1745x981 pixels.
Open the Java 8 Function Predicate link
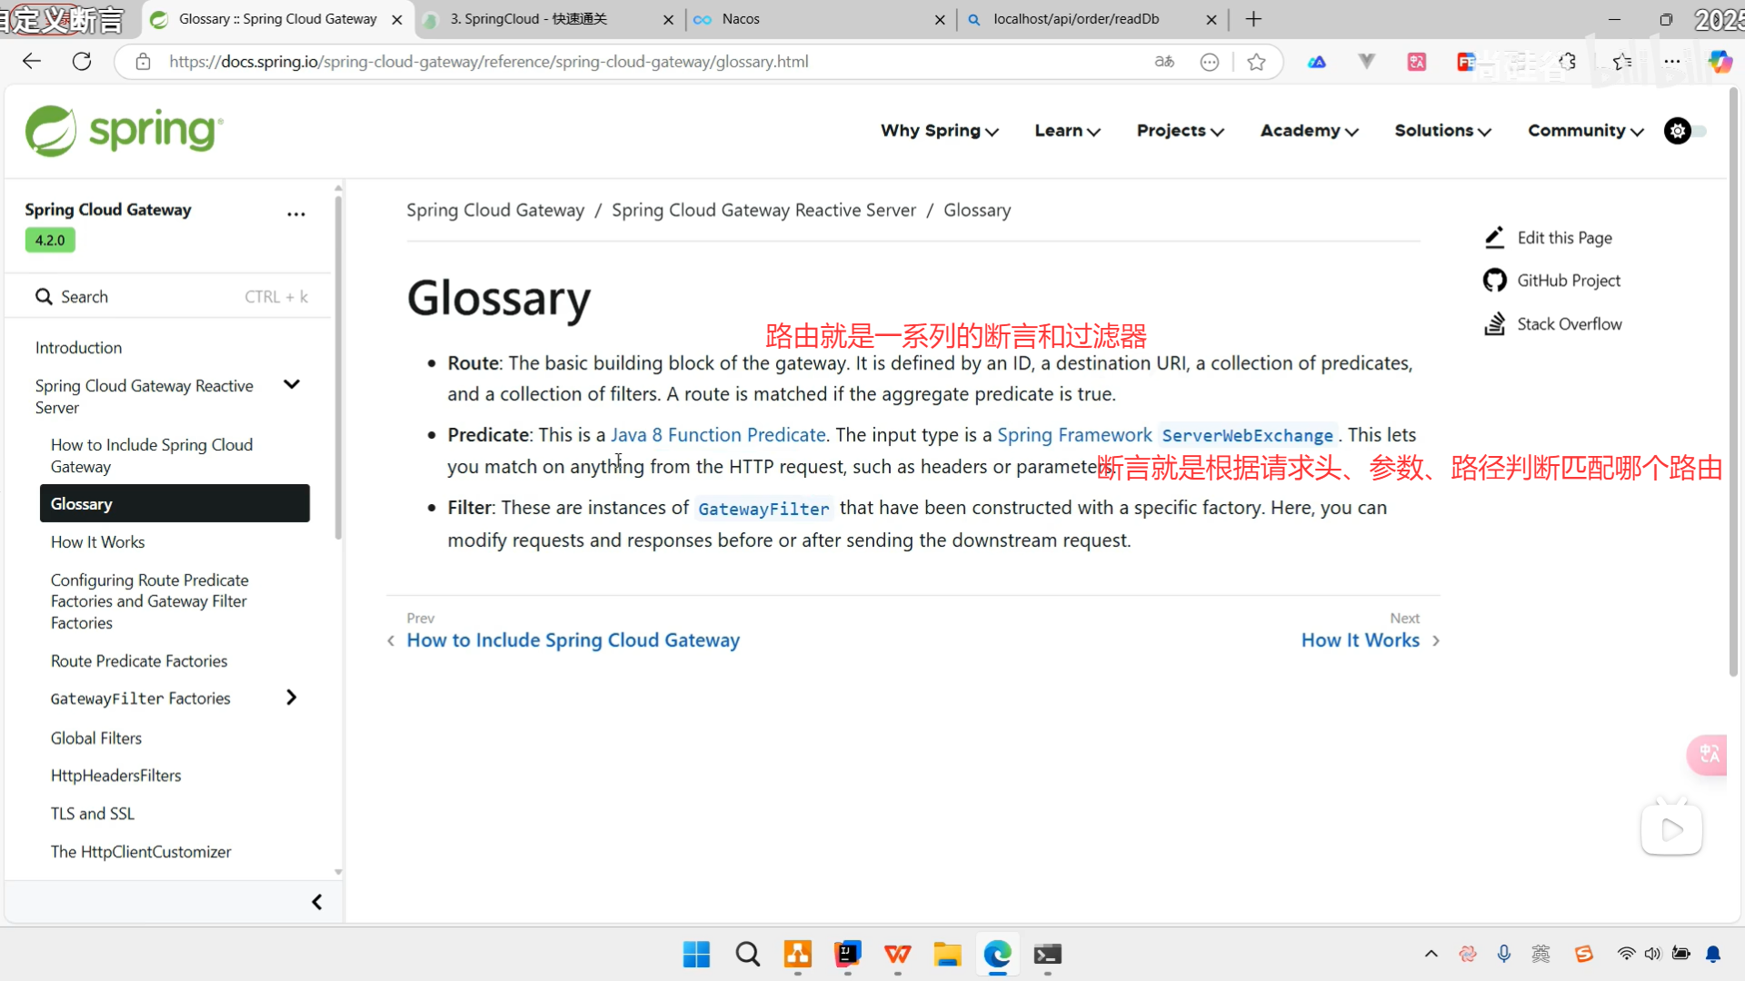click(x=718, y=435)
